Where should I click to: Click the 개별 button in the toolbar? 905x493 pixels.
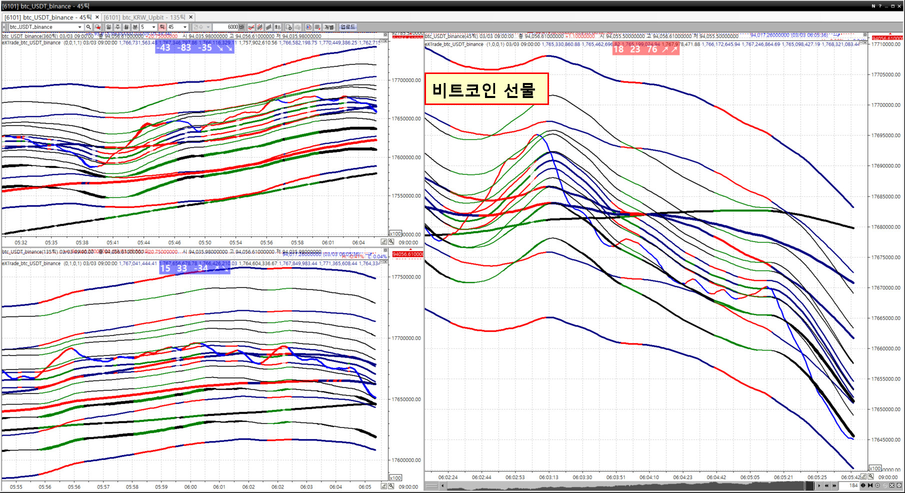(x=329, y=27)
